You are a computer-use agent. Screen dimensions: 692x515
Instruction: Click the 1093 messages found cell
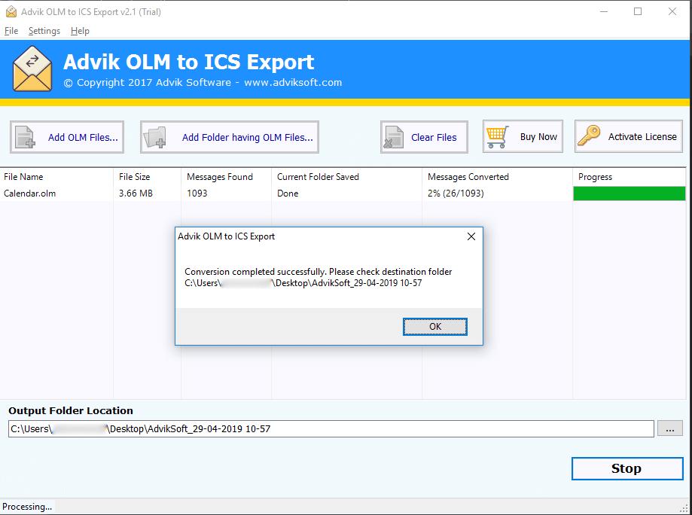click(197, 194)
